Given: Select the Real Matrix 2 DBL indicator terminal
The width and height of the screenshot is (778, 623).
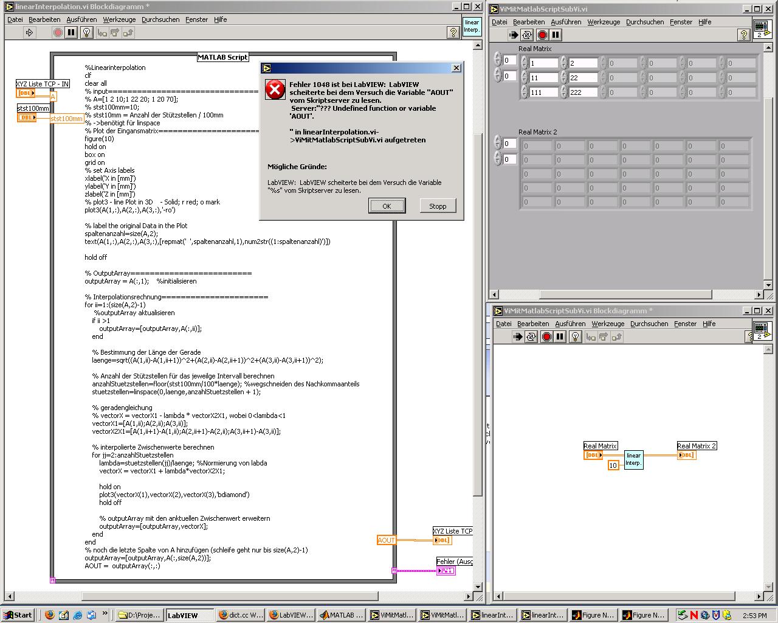Looking at the screenshot, I should [x=687, y=455].
